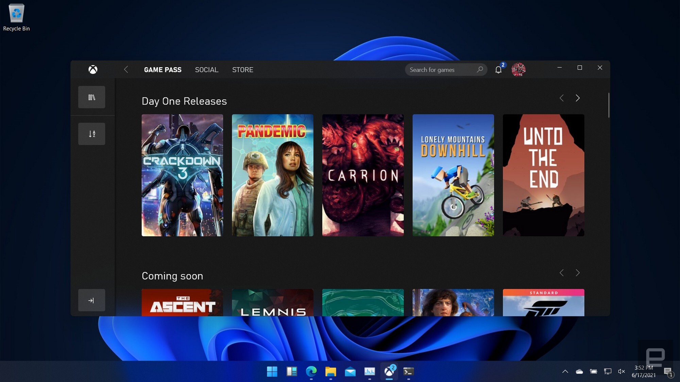Open Lemnis Gate coming soon tile

coord(273,303)
